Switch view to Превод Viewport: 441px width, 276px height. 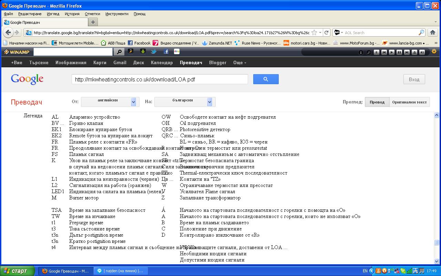(377, 102)
